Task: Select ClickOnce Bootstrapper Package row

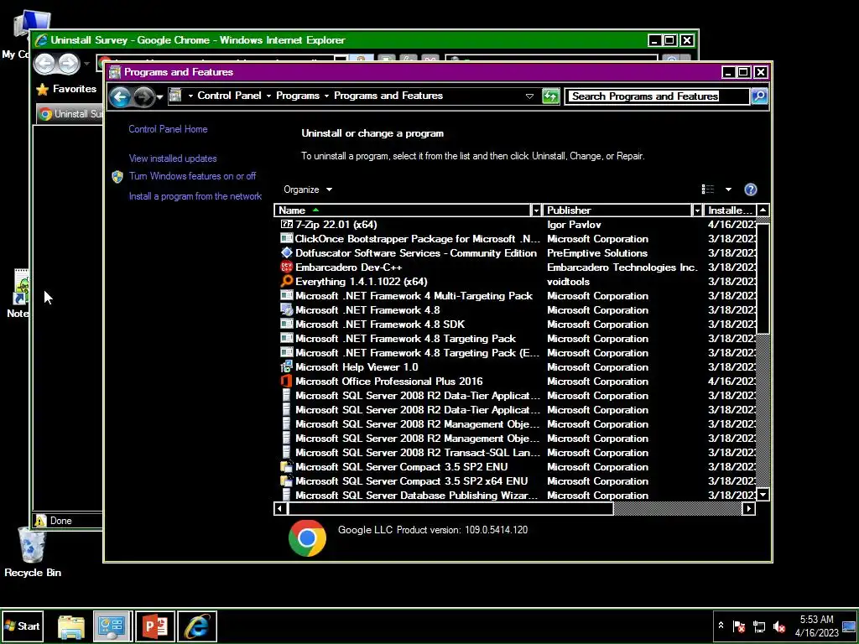Action: [515, 239]
